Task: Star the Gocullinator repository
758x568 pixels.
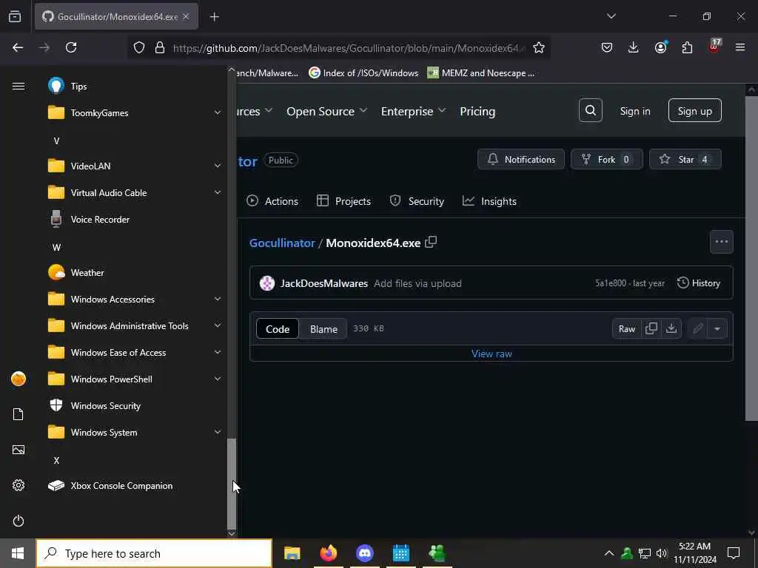Action: [685, 160]
